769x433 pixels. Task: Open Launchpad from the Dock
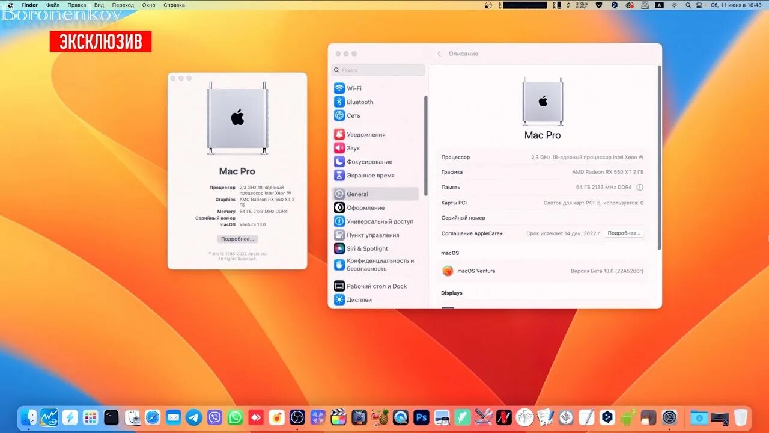click(91, 417)
